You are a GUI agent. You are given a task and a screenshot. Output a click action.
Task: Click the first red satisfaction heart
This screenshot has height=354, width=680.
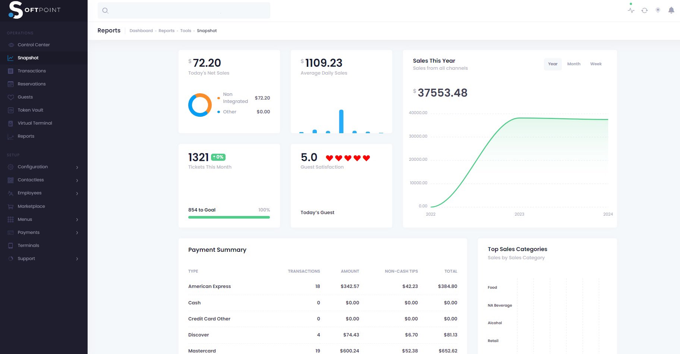tap(329, 158)
